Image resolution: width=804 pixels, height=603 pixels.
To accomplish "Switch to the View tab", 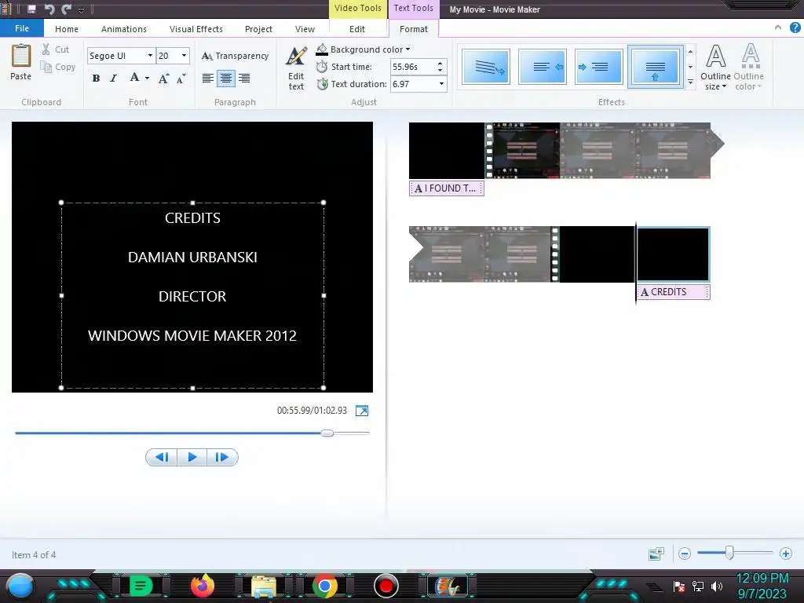I will pyautogui.click(x=305, y=29).
